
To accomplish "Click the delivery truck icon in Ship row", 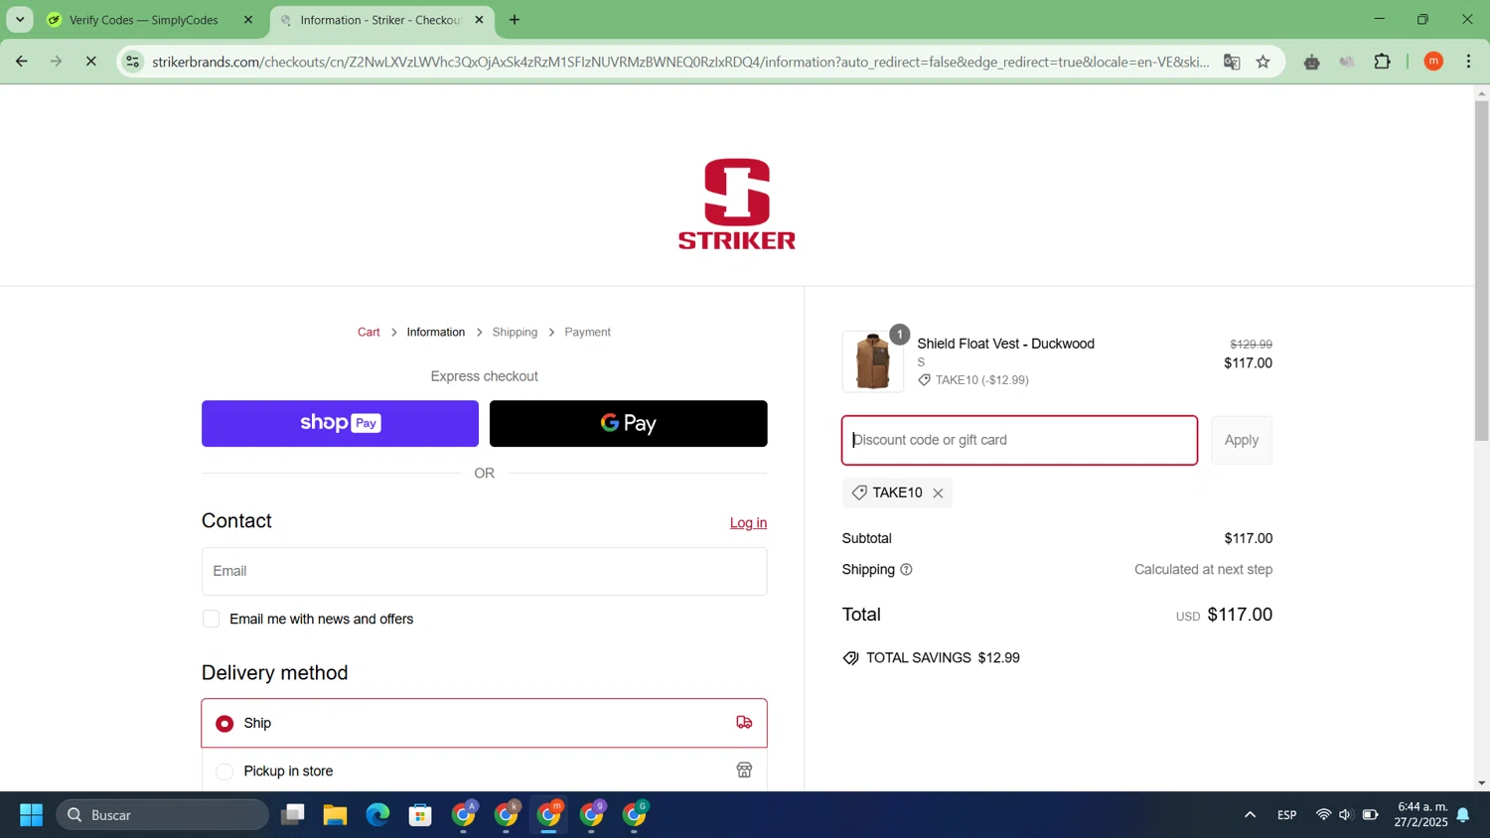I will (x=744, y=723).
